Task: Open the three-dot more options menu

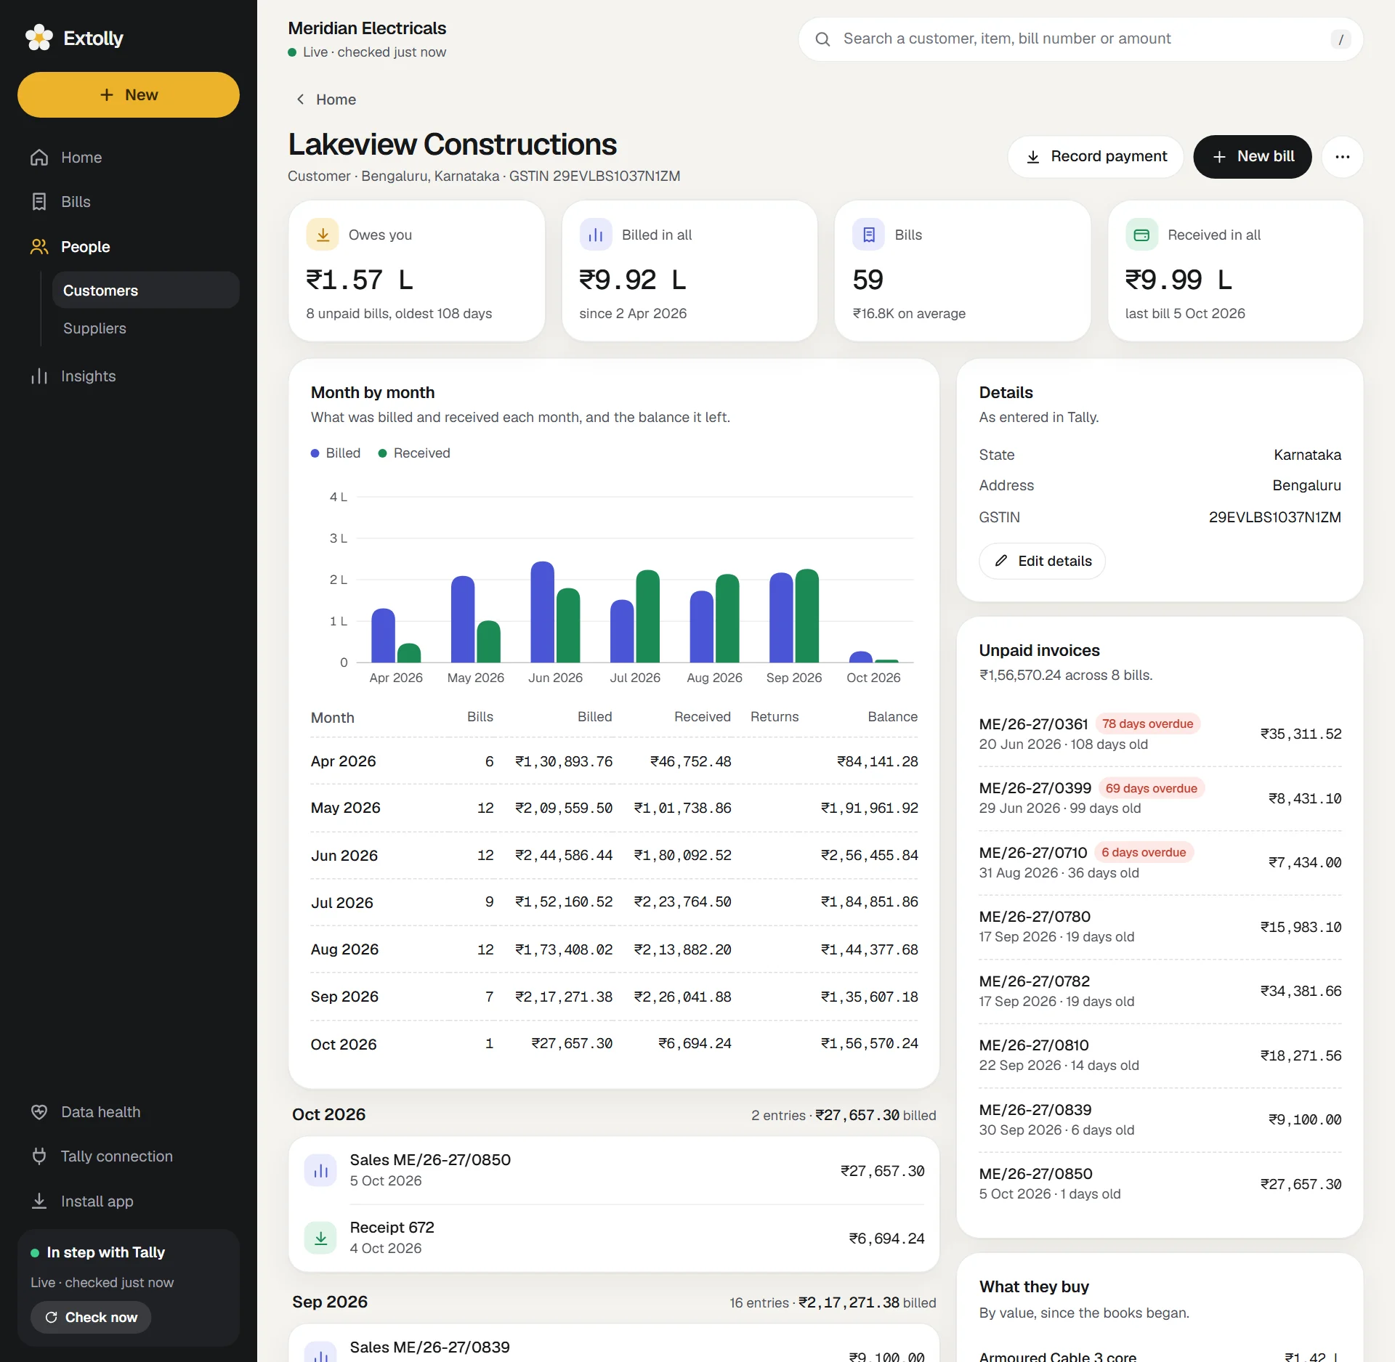Action: click(x=1343, y=157)
